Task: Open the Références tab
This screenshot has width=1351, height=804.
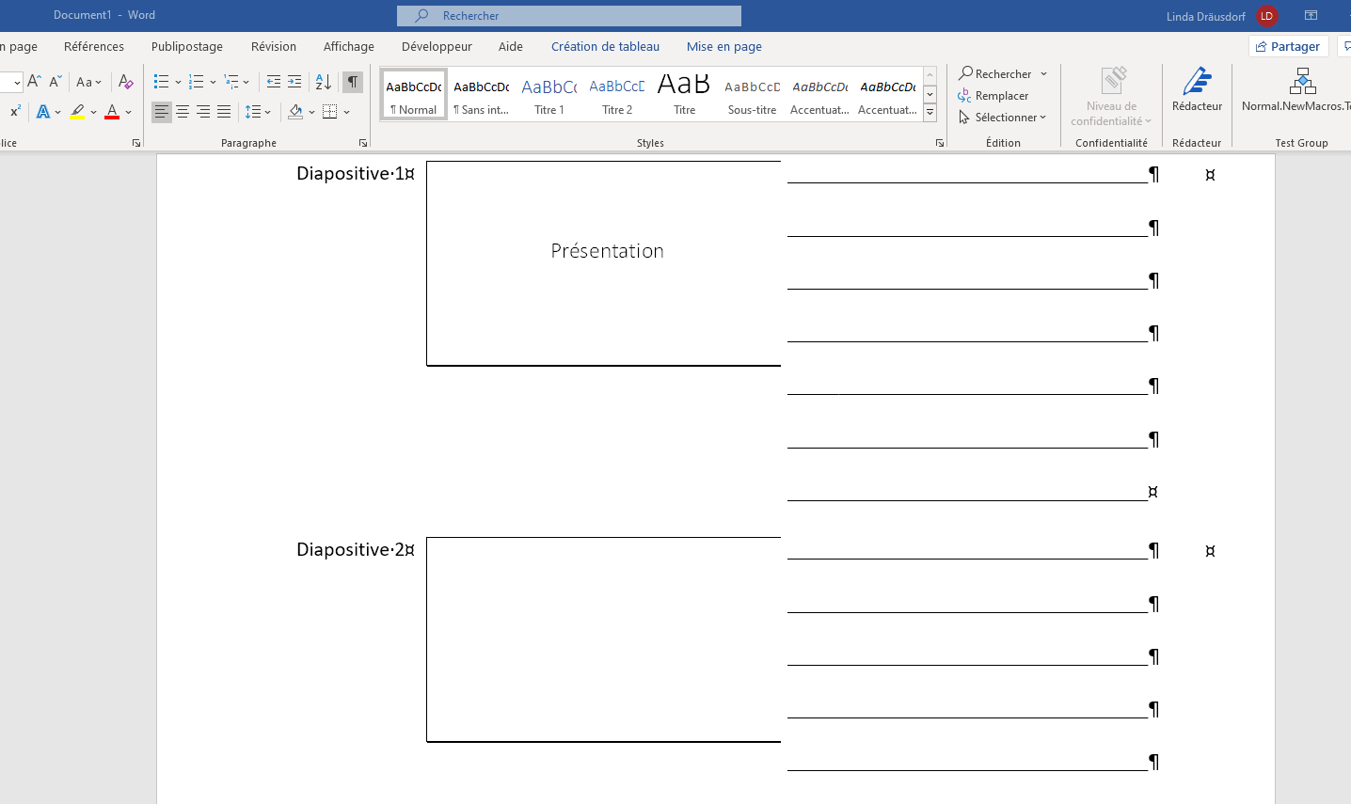Action: click(x=94, y=46)
